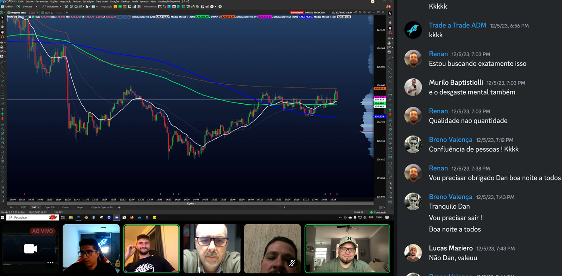This screenshot has height=276, width=562.
Task: Click the Gráfico chart icon in the toolbar
Action: pos(2,6)
